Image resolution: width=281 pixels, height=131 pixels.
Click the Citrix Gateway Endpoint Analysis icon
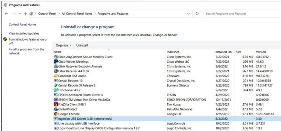pyautogui.click(x=56, y=66)
